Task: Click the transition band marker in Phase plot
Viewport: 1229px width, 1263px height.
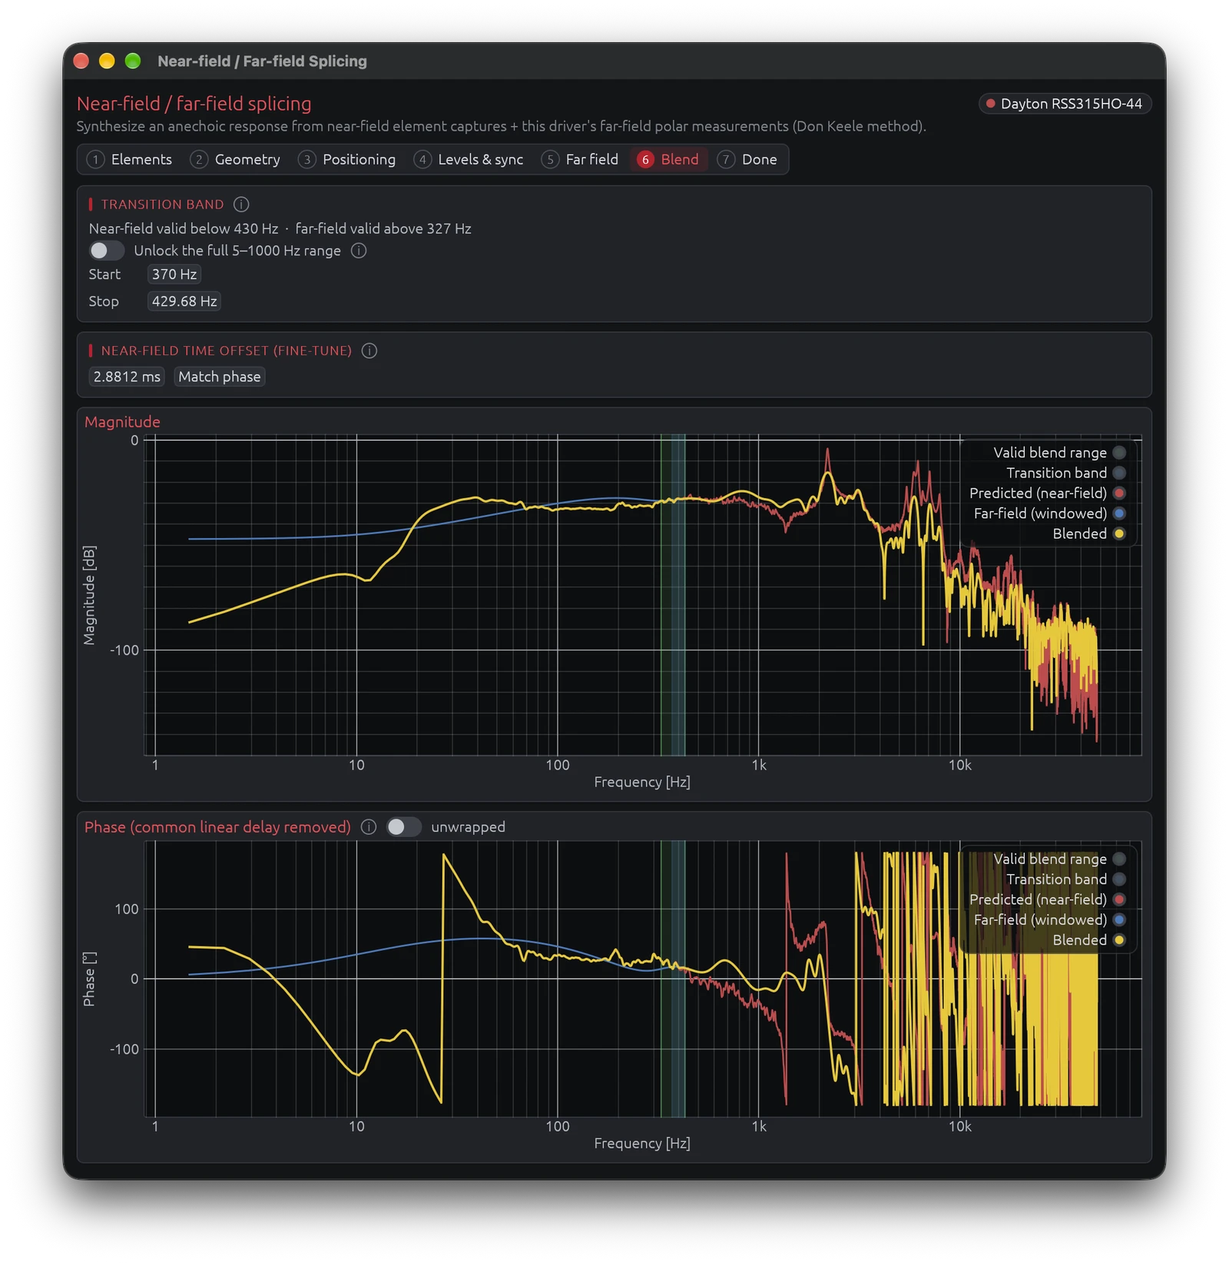Action: 678,979
